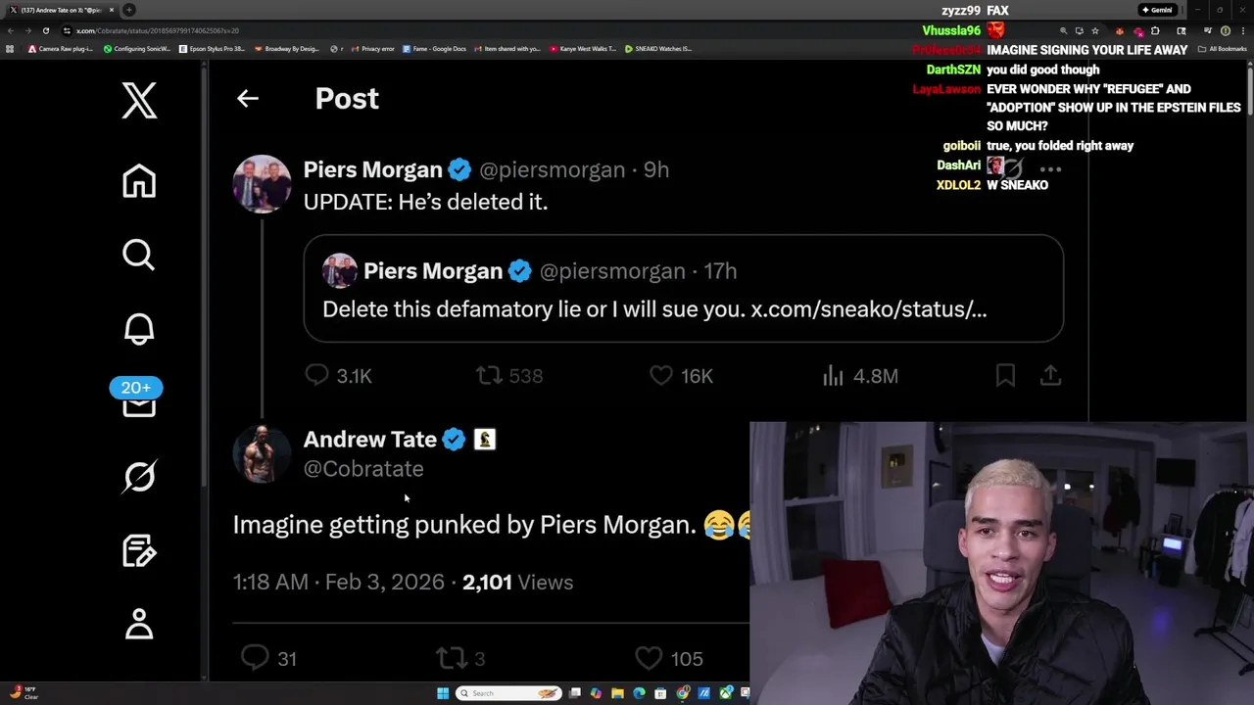Open the Explore search icon in sidebar
Image resolution: width=1254 pixels, height=705 pixels.
click(139, 255)
